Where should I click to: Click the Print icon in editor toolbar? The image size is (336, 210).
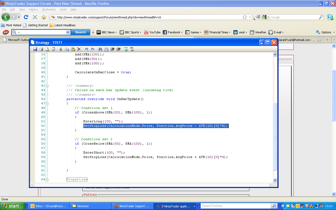point(41,49)
